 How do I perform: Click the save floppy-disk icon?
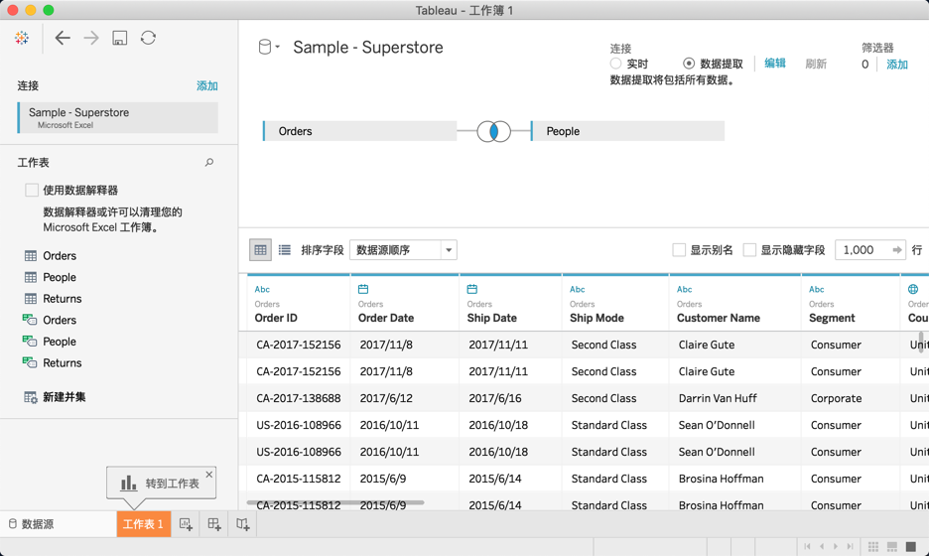[120, 38]
